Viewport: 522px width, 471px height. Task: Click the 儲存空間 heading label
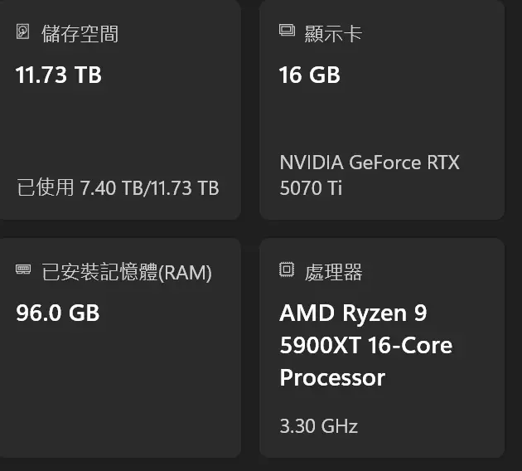[80, 34]
